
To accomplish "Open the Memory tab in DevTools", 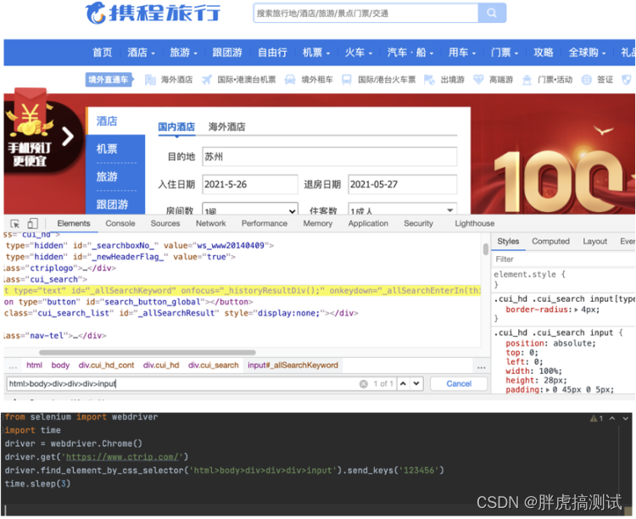I will (x=318, y=224).
